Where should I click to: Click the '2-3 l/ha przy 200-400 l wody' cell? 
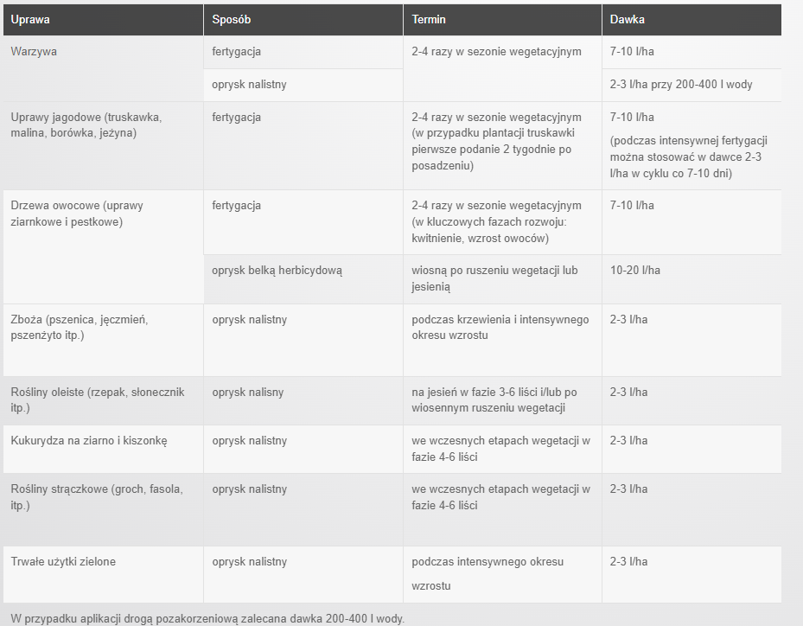tap(691, 85)
